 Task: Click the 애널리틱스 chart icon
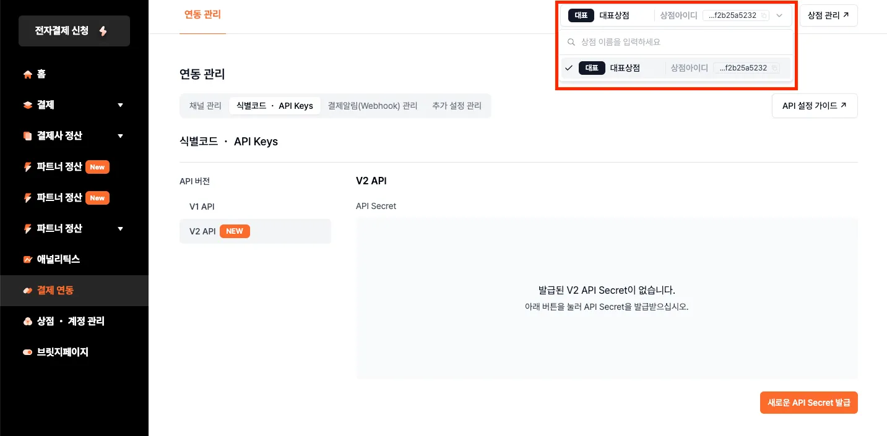tap(27, 260)
